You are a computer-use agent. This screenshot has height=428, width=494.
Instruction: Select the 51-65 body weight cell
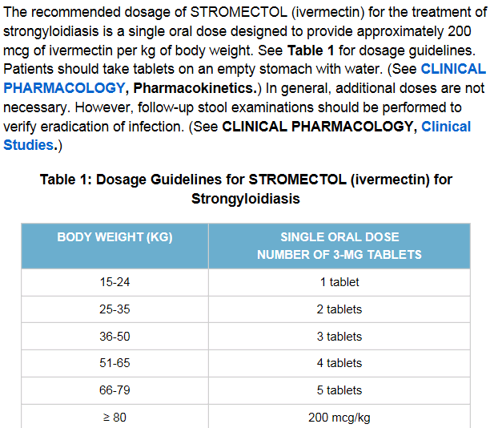tap(114, 363)
